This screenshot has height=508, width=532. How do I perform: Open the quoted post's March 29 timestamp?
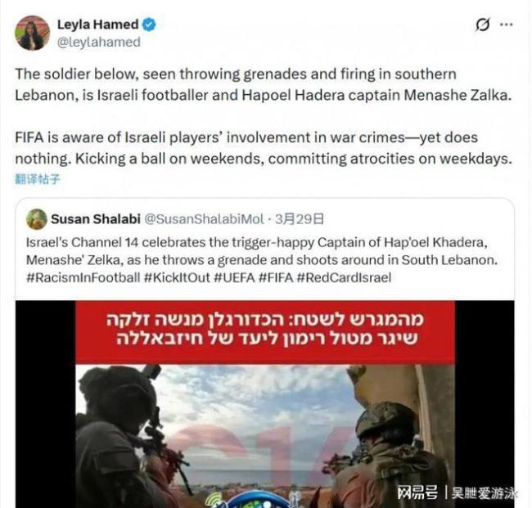click(x=300, y=219)
